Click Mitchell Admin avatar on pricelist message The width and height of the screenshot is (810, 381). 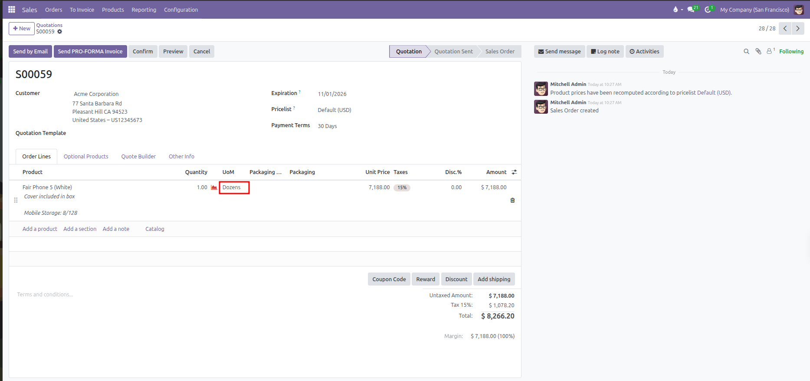pos(541,89)
